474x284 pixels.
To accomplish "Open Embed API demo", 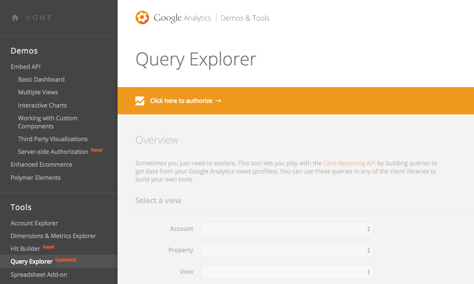I will (25, 67).
